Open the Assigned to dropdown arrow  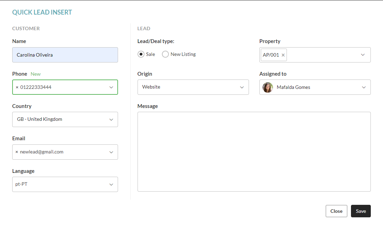coord(364,87)
